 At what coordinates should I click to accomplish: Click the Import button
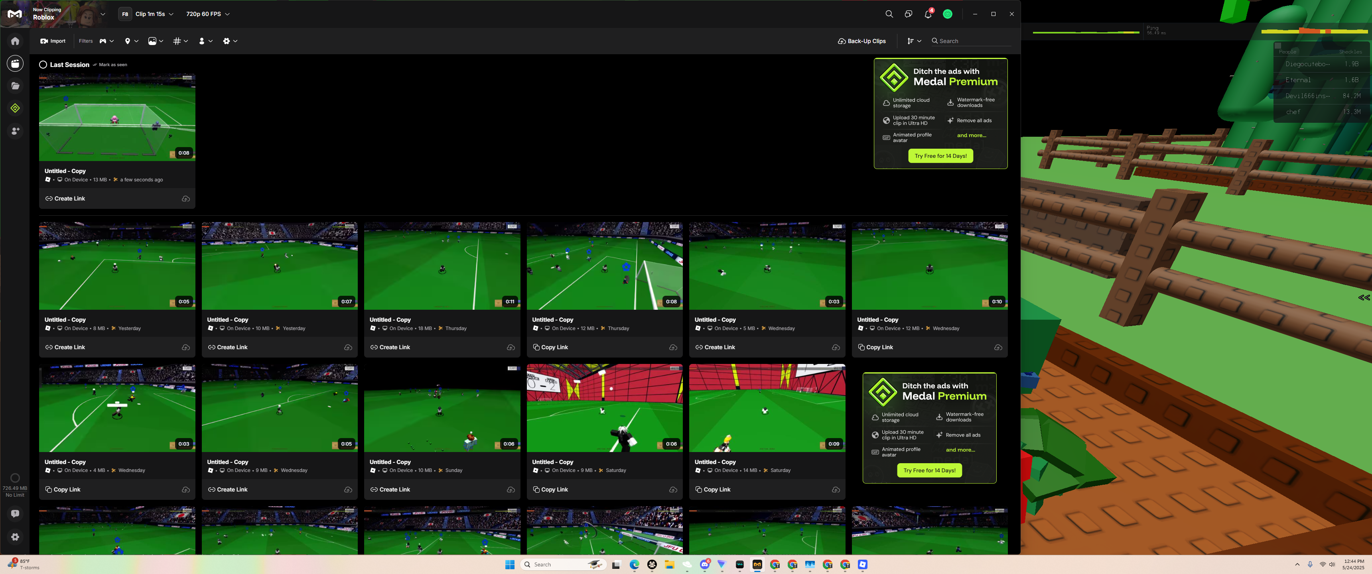[53, 41]
